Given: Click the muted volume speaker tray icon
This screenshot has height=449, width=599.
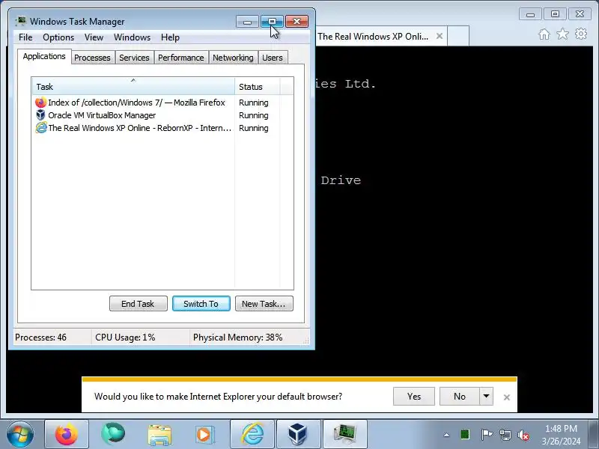Looking at the screenshot, I should click(x=523, y=435).
